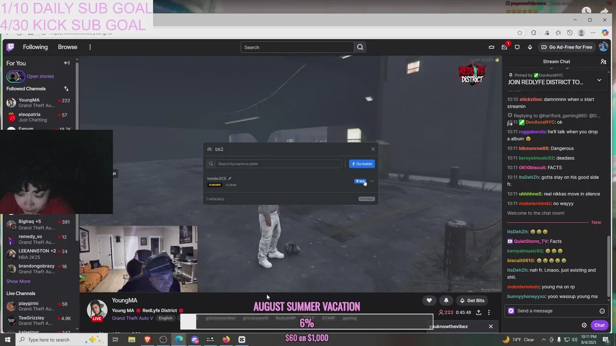Open YoungMA channel in followed list
Screen dimensions: 616x346
(38, 103)
